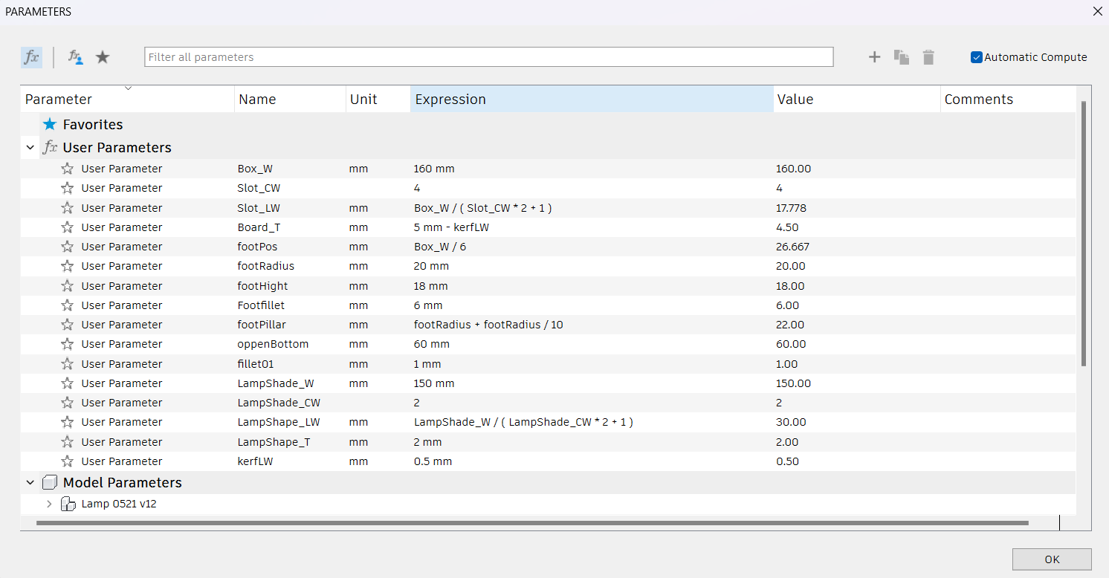This screenshot has height=578, width=1109.
Task: Show only user parameters filter icon
Action: coord(76,57)
